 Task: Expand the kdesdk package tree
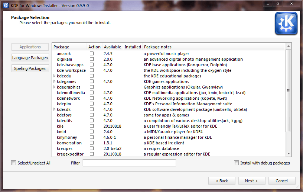[x=55, y=109]
